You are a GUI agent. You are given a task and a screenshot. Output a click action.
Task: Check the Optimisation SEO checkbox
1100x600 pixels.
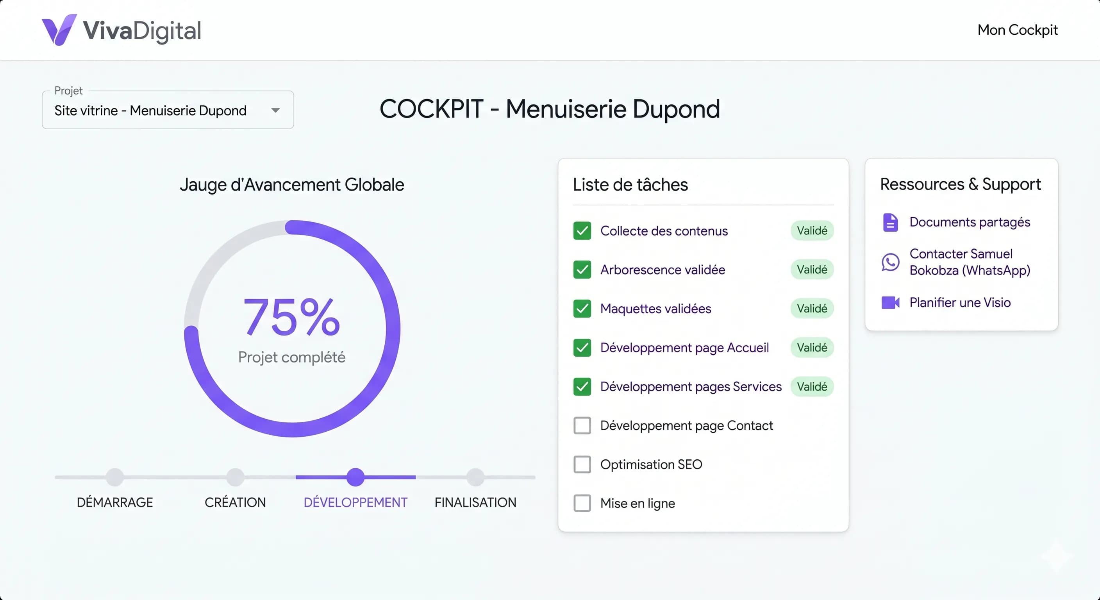[x=582, y=464]
